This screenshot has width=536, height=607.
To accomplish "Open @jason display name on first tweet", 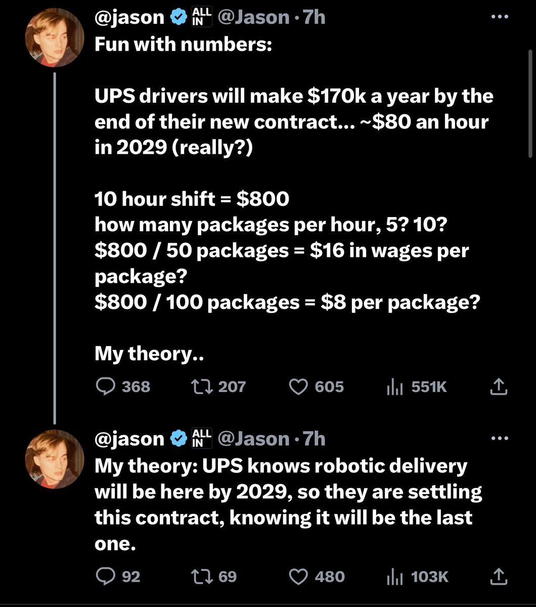I will click(x=129, y=18).
